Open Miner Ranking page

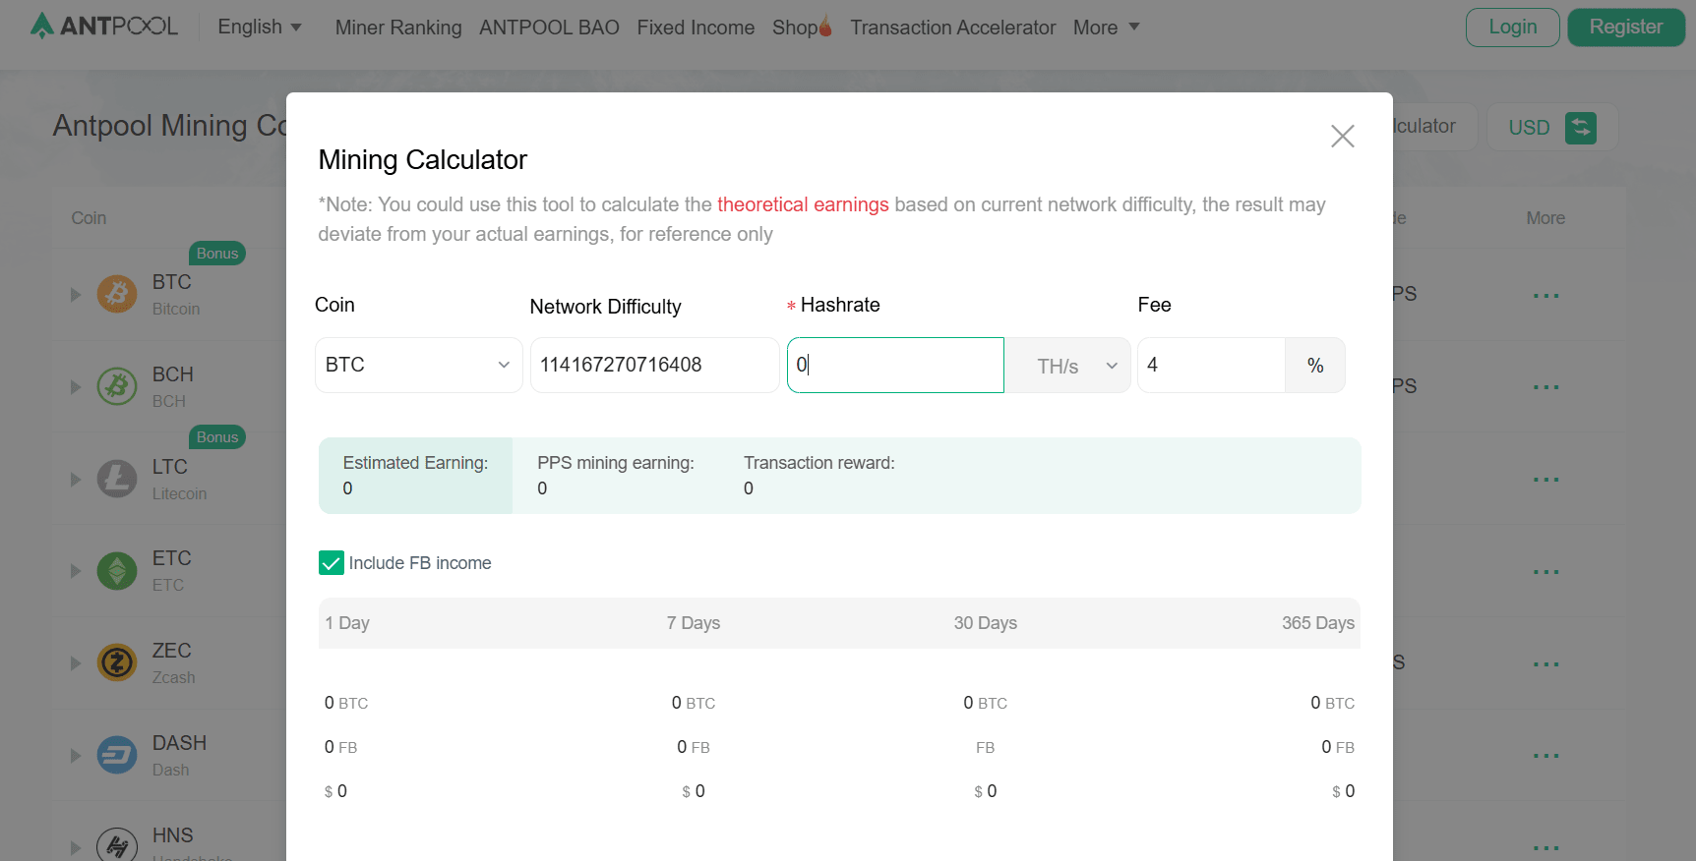click(398, 28)
